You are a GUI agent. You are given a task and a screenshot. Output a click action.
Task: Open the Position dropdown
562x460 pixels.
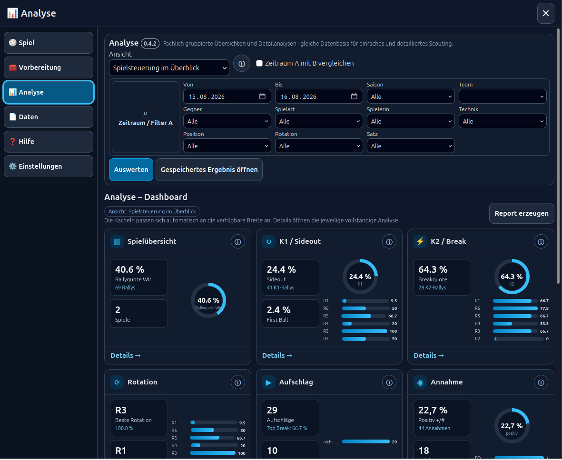(227, 146)
